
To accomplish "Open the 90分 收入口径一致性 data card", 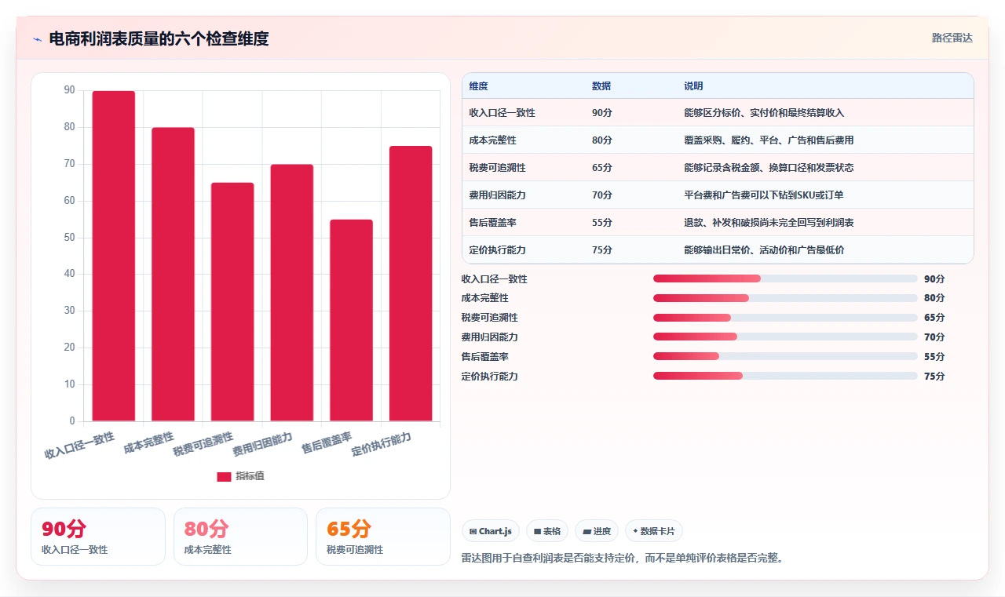I will [x=98, y=537].
